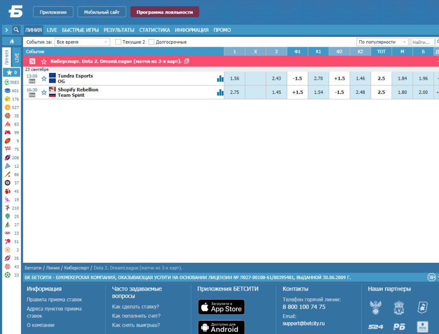Image resolution: width=439 pixels, height=334 pixels.
Task: Click the Мобильный сайт button
Action: click(x=102, y=12)
